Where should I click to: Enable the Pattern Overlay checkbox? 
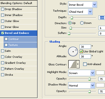2,69
